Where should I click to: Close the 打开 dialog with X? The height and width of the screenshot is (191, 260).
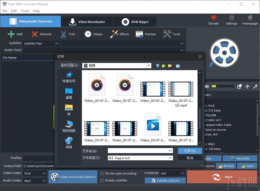[200, 57]
